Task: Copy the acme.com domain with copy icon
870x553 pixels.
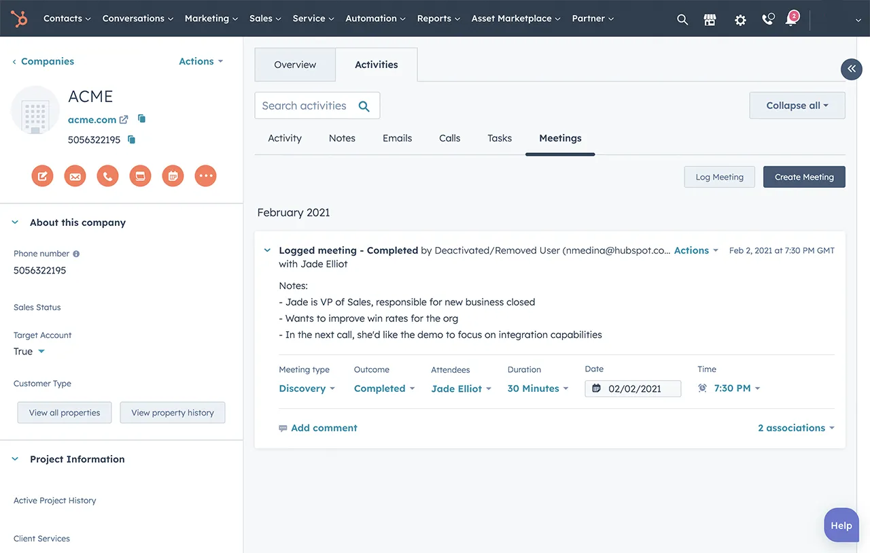Action: coord(142,119)
